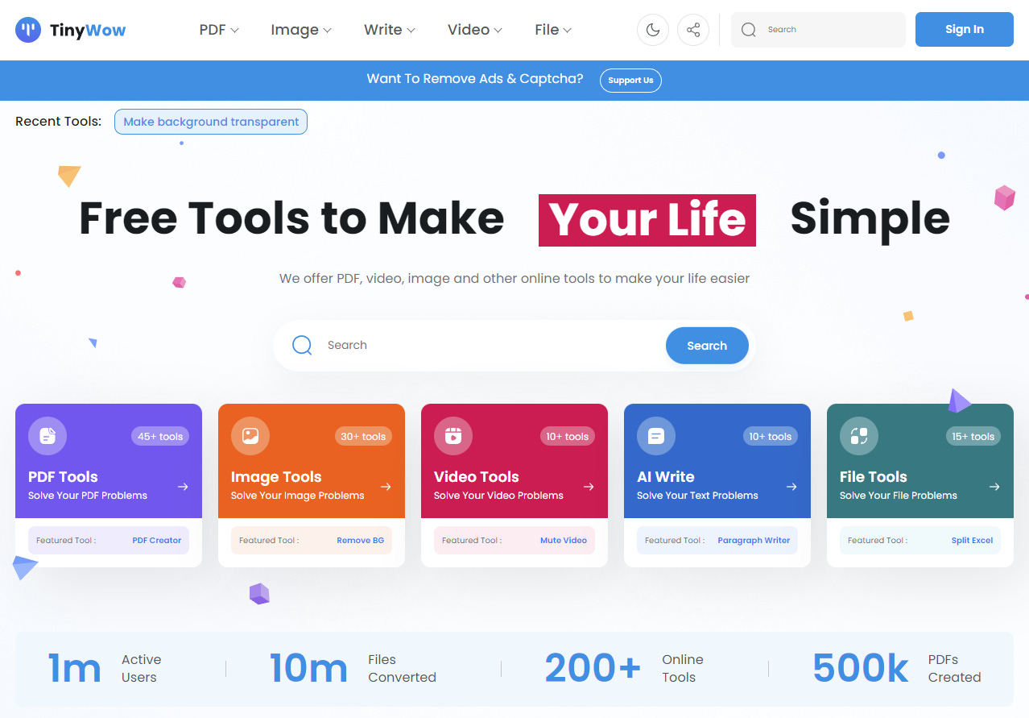Click arrow on AI Write card
The image size is (1029, 718).
pos(791,487)
